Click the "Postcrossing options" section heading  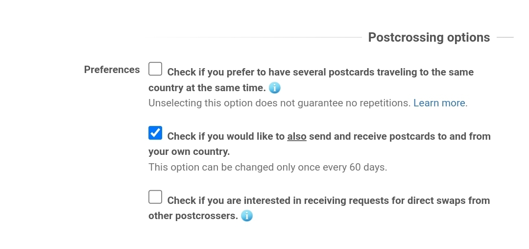(429, 38)
